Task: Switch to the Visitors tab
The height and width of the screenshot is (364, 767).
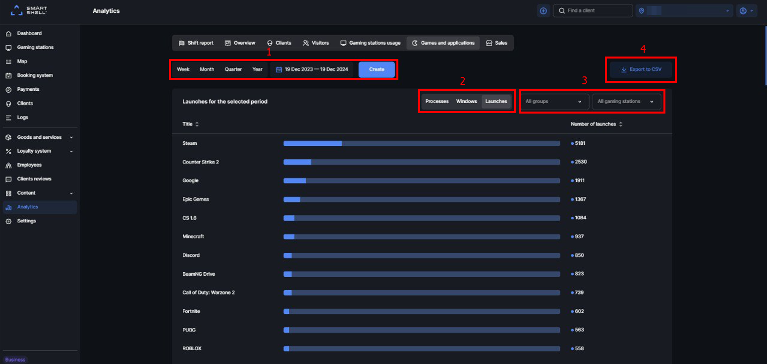Action: point(316,43)
